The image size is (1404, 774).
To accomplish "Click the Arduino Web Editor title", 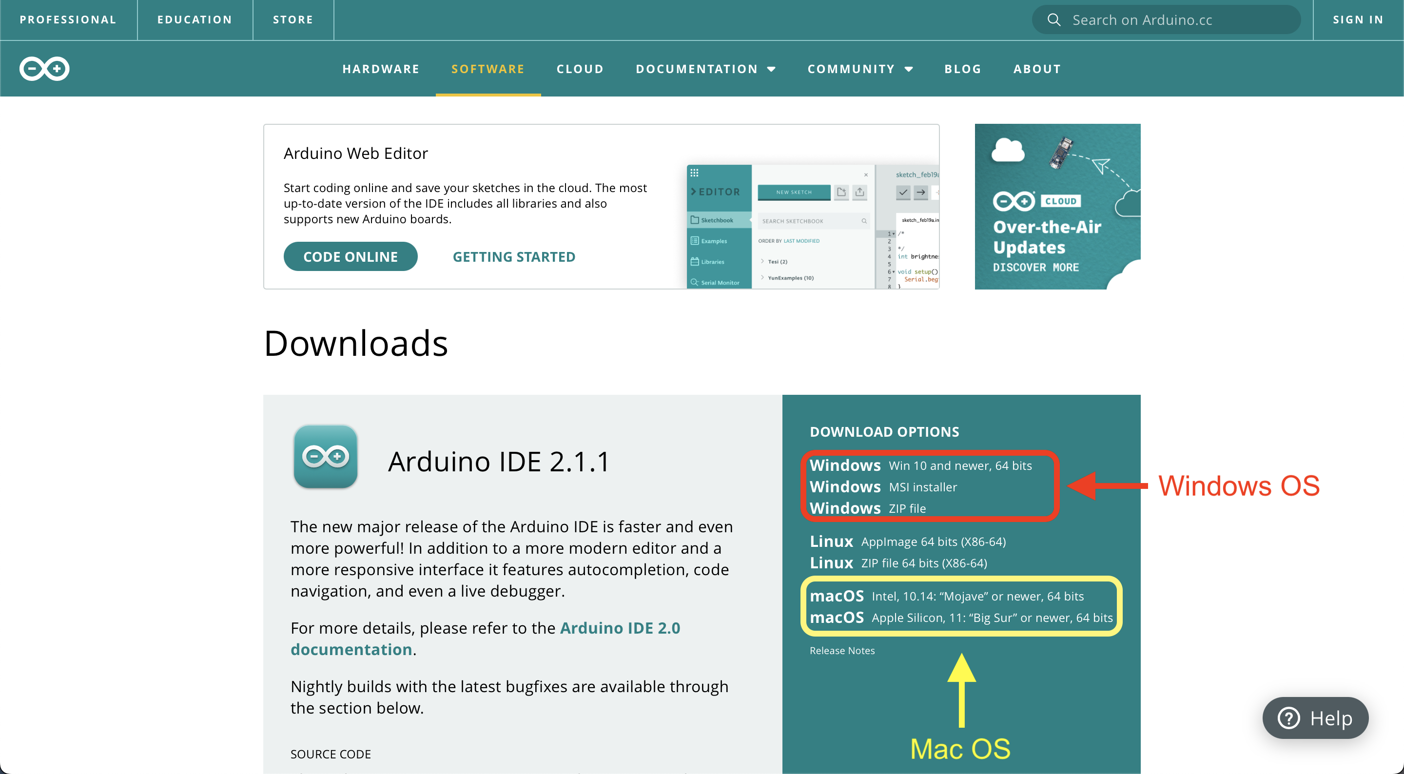I will click(x=355, y=153).
